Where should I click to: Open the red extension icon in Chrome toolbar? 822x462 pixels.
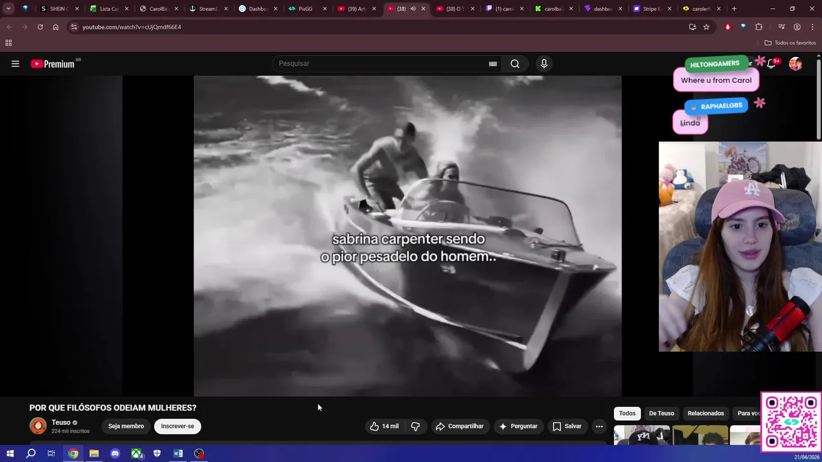[x=728, y=27]
